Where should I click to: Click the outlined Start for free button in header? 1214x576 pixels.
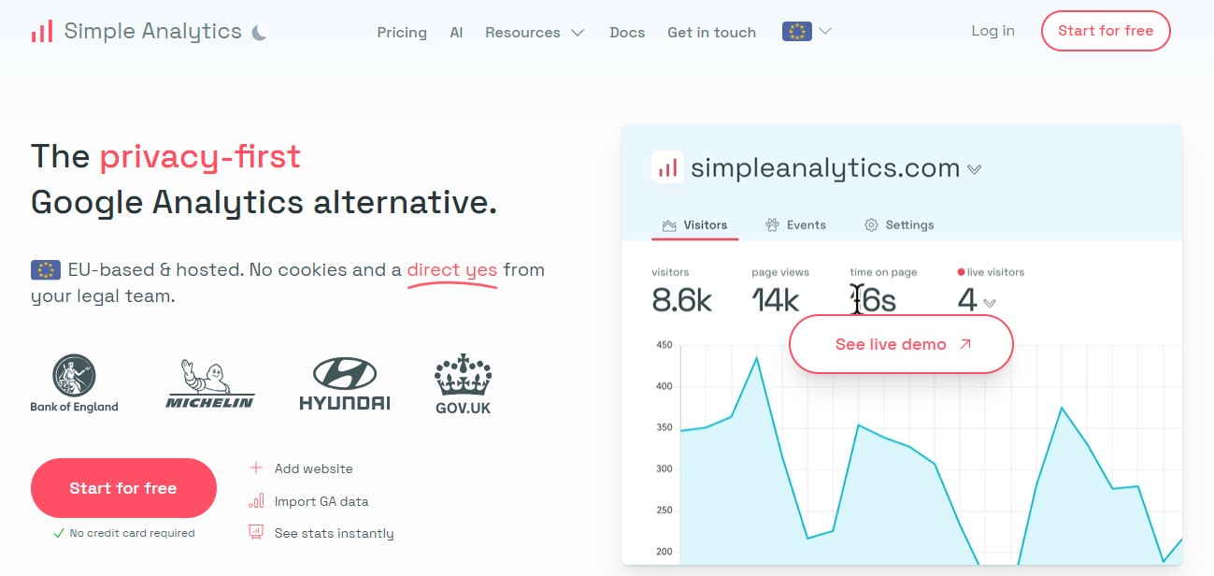point(1106,31)
